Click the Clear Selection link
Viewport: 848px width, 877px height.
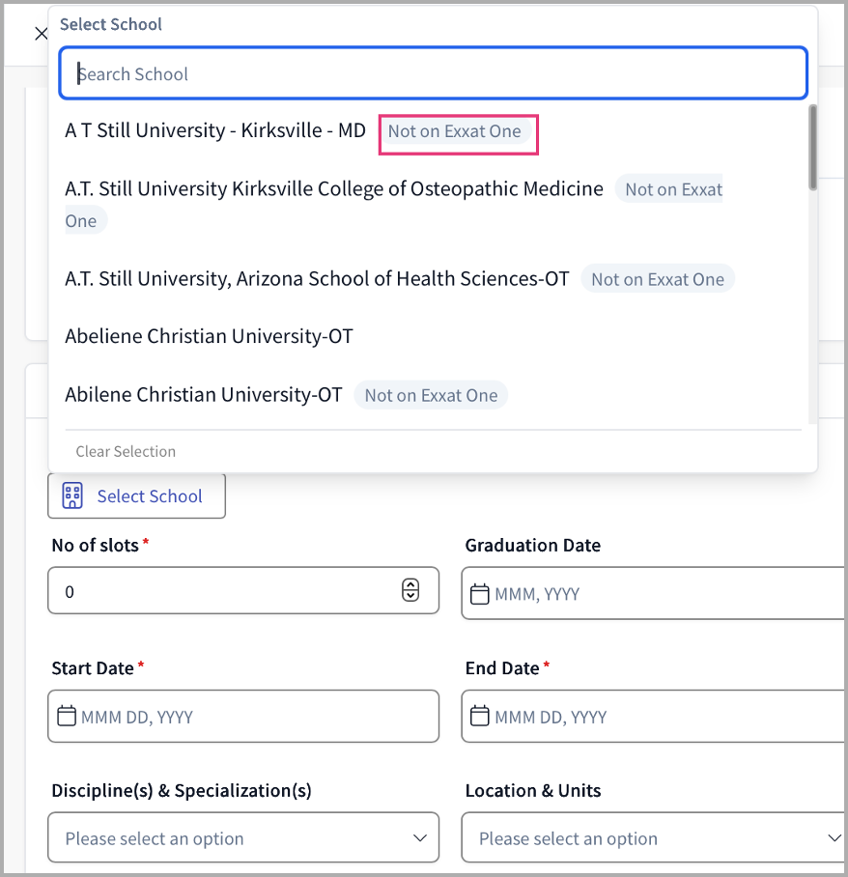point(126,451)
